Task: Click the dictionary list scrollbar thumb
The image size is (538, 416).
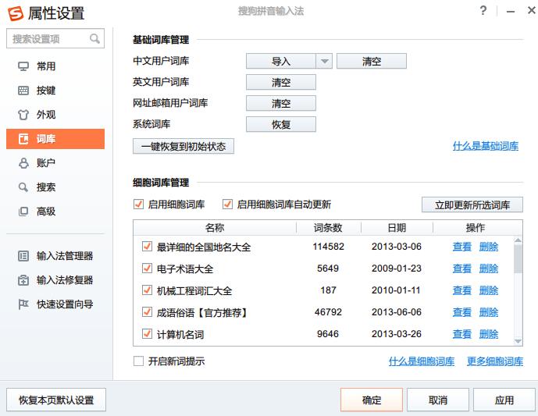Action: (x=518, y=259)
